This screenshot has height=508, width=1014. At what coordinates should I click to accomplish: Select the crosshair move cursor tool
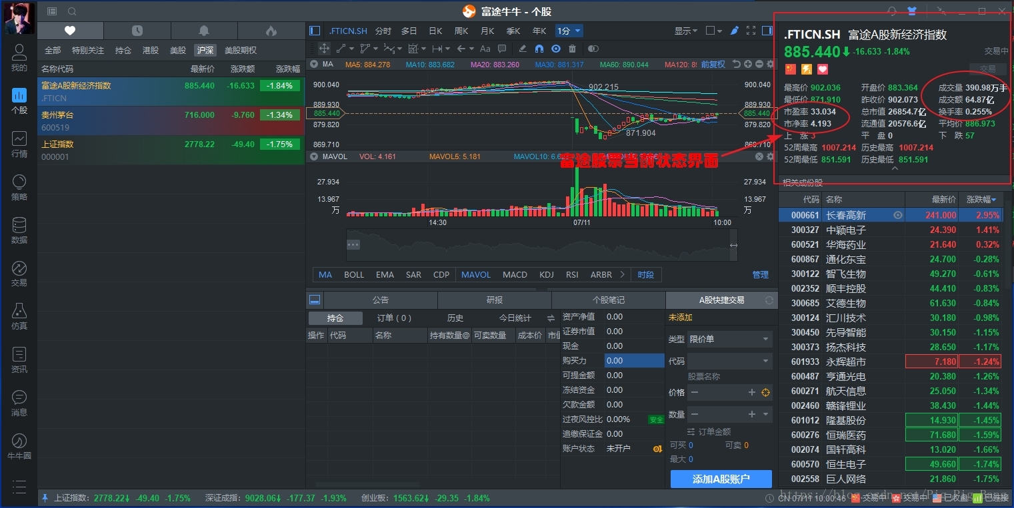click(324, 49)
